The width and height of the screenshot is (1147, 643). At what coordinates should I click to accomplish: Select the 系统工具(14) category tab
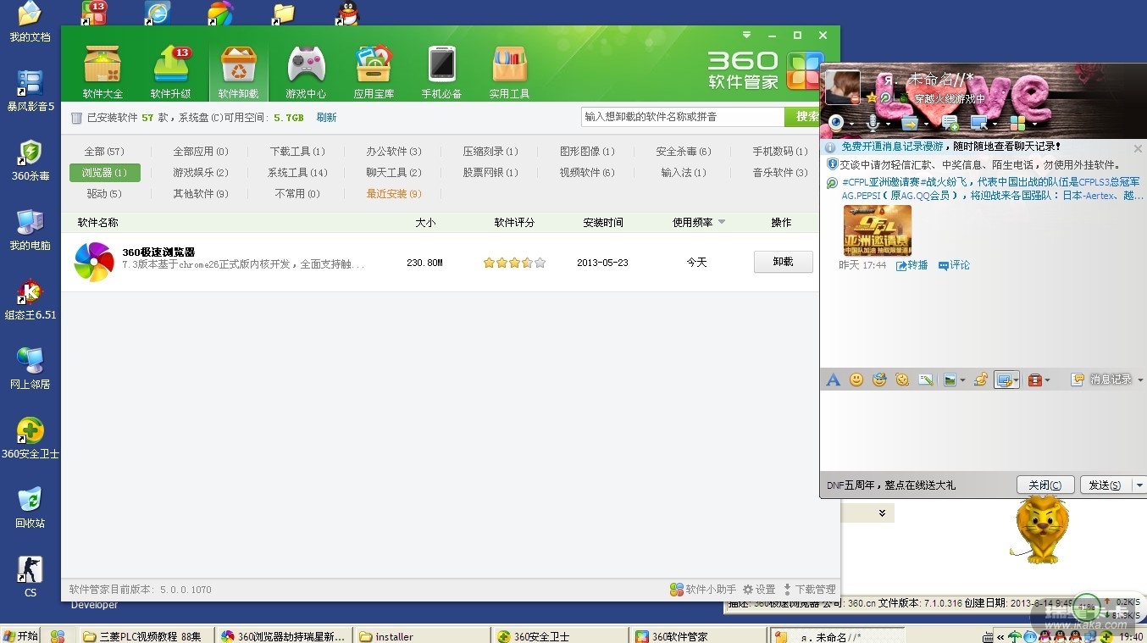(297, 173)
